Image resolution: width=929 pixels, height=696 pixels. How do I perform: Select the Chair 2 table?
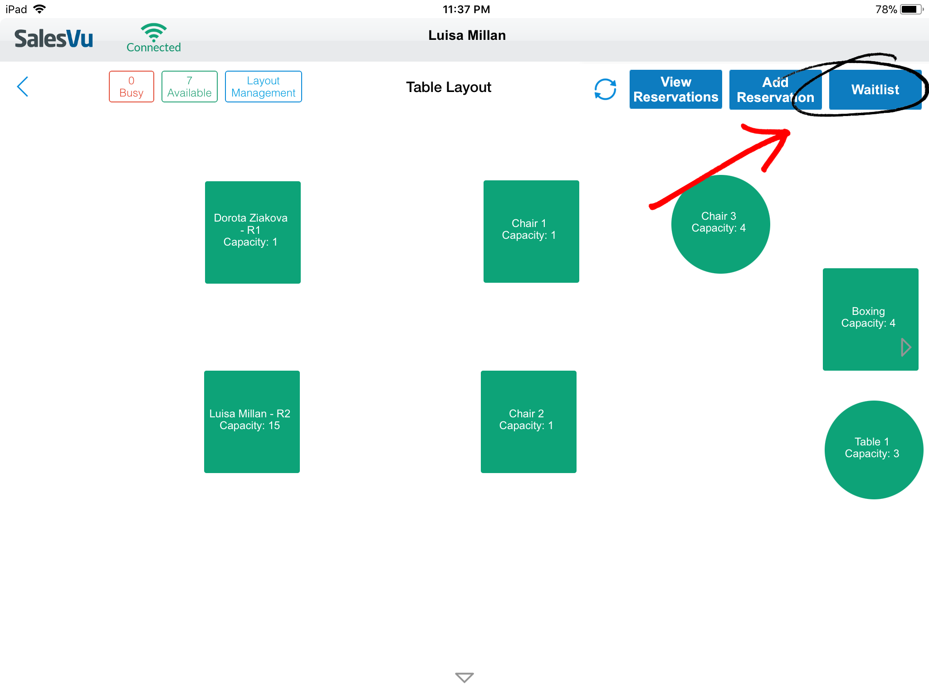pos(528,421)
